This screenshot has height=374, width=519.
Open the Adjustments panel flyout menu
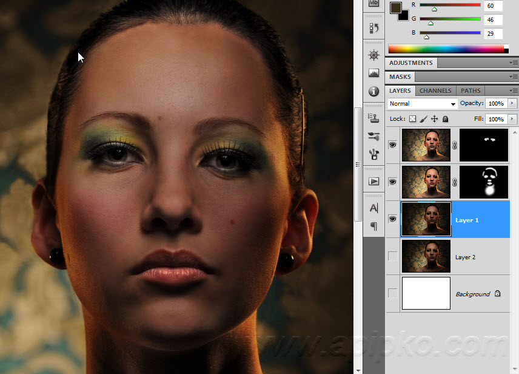tap(514, 63)
